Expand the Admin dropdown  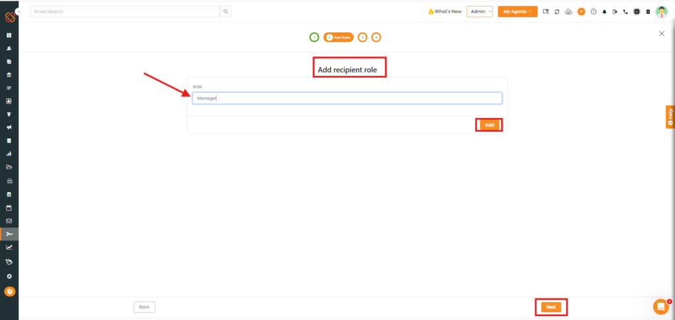[479, 12]
